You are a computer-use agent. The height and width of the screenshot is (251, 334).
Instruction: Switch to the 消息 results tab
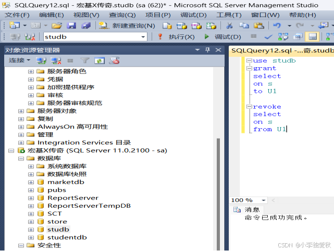click(x=247, y=210)
